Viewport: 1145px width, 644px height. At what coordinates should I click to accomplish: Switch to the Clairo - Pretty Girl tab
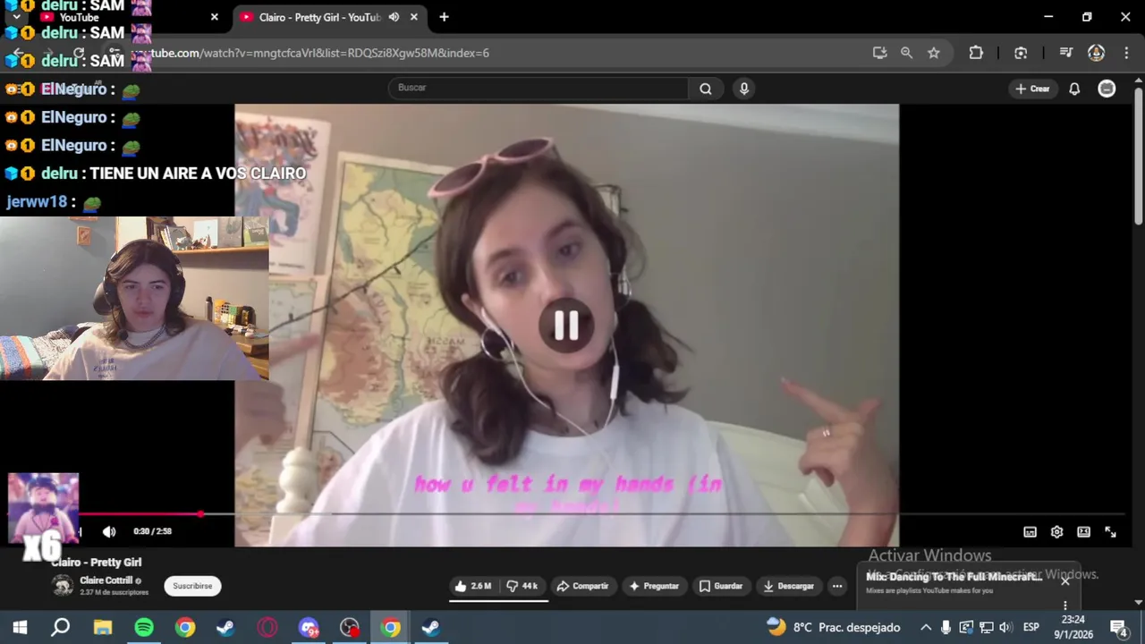tap(318, 17)
